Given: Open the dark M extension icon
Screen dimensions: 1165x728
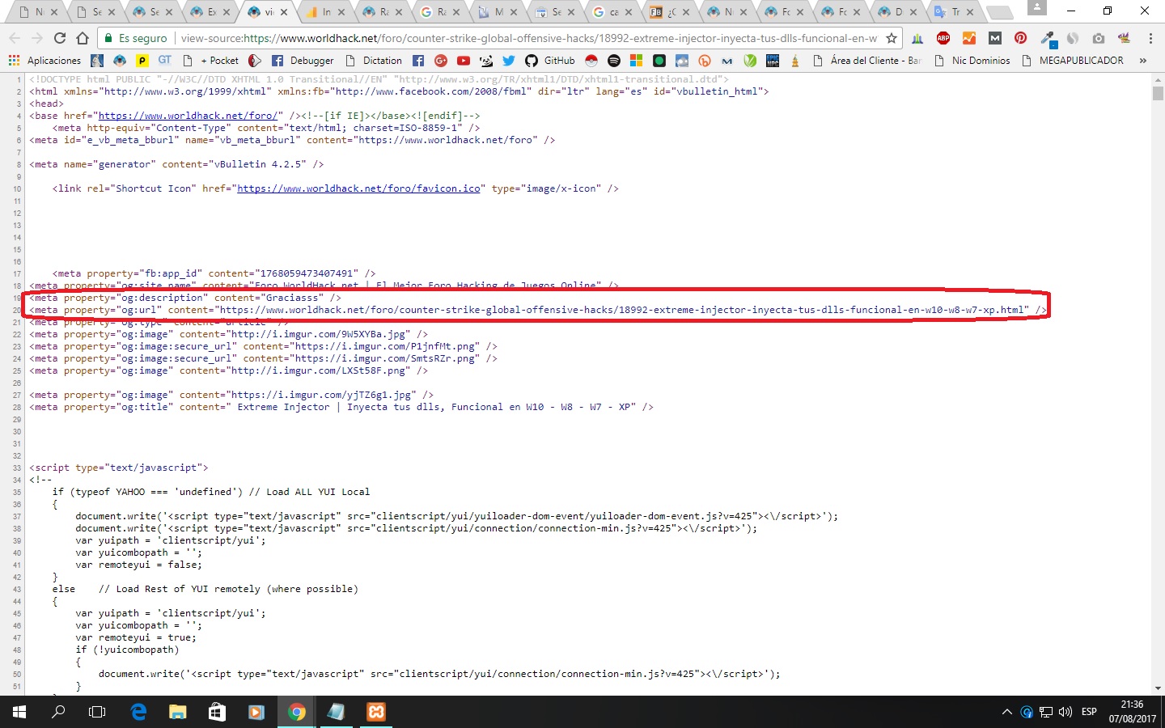Looking at the screenshot, I should point(994,38).
